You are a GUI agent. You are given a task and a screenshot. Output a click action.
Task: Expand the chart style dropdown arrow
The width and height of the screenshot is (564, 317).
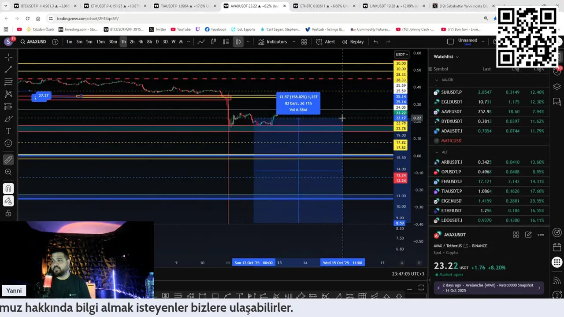248,42
